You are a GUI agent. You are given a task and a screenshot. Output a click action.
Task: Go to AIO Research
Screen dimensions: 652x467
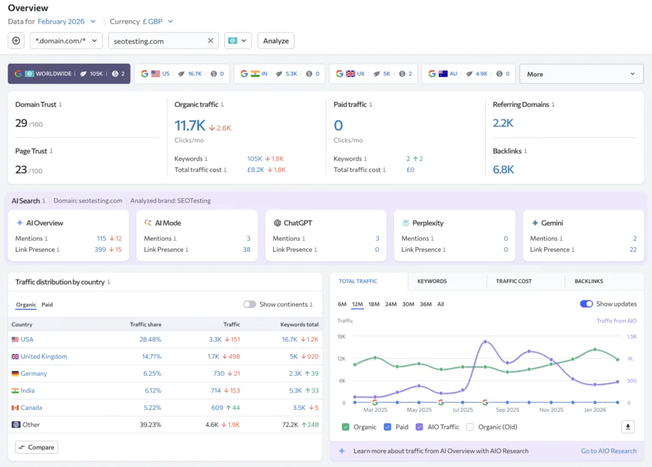(x=609, y=450)
